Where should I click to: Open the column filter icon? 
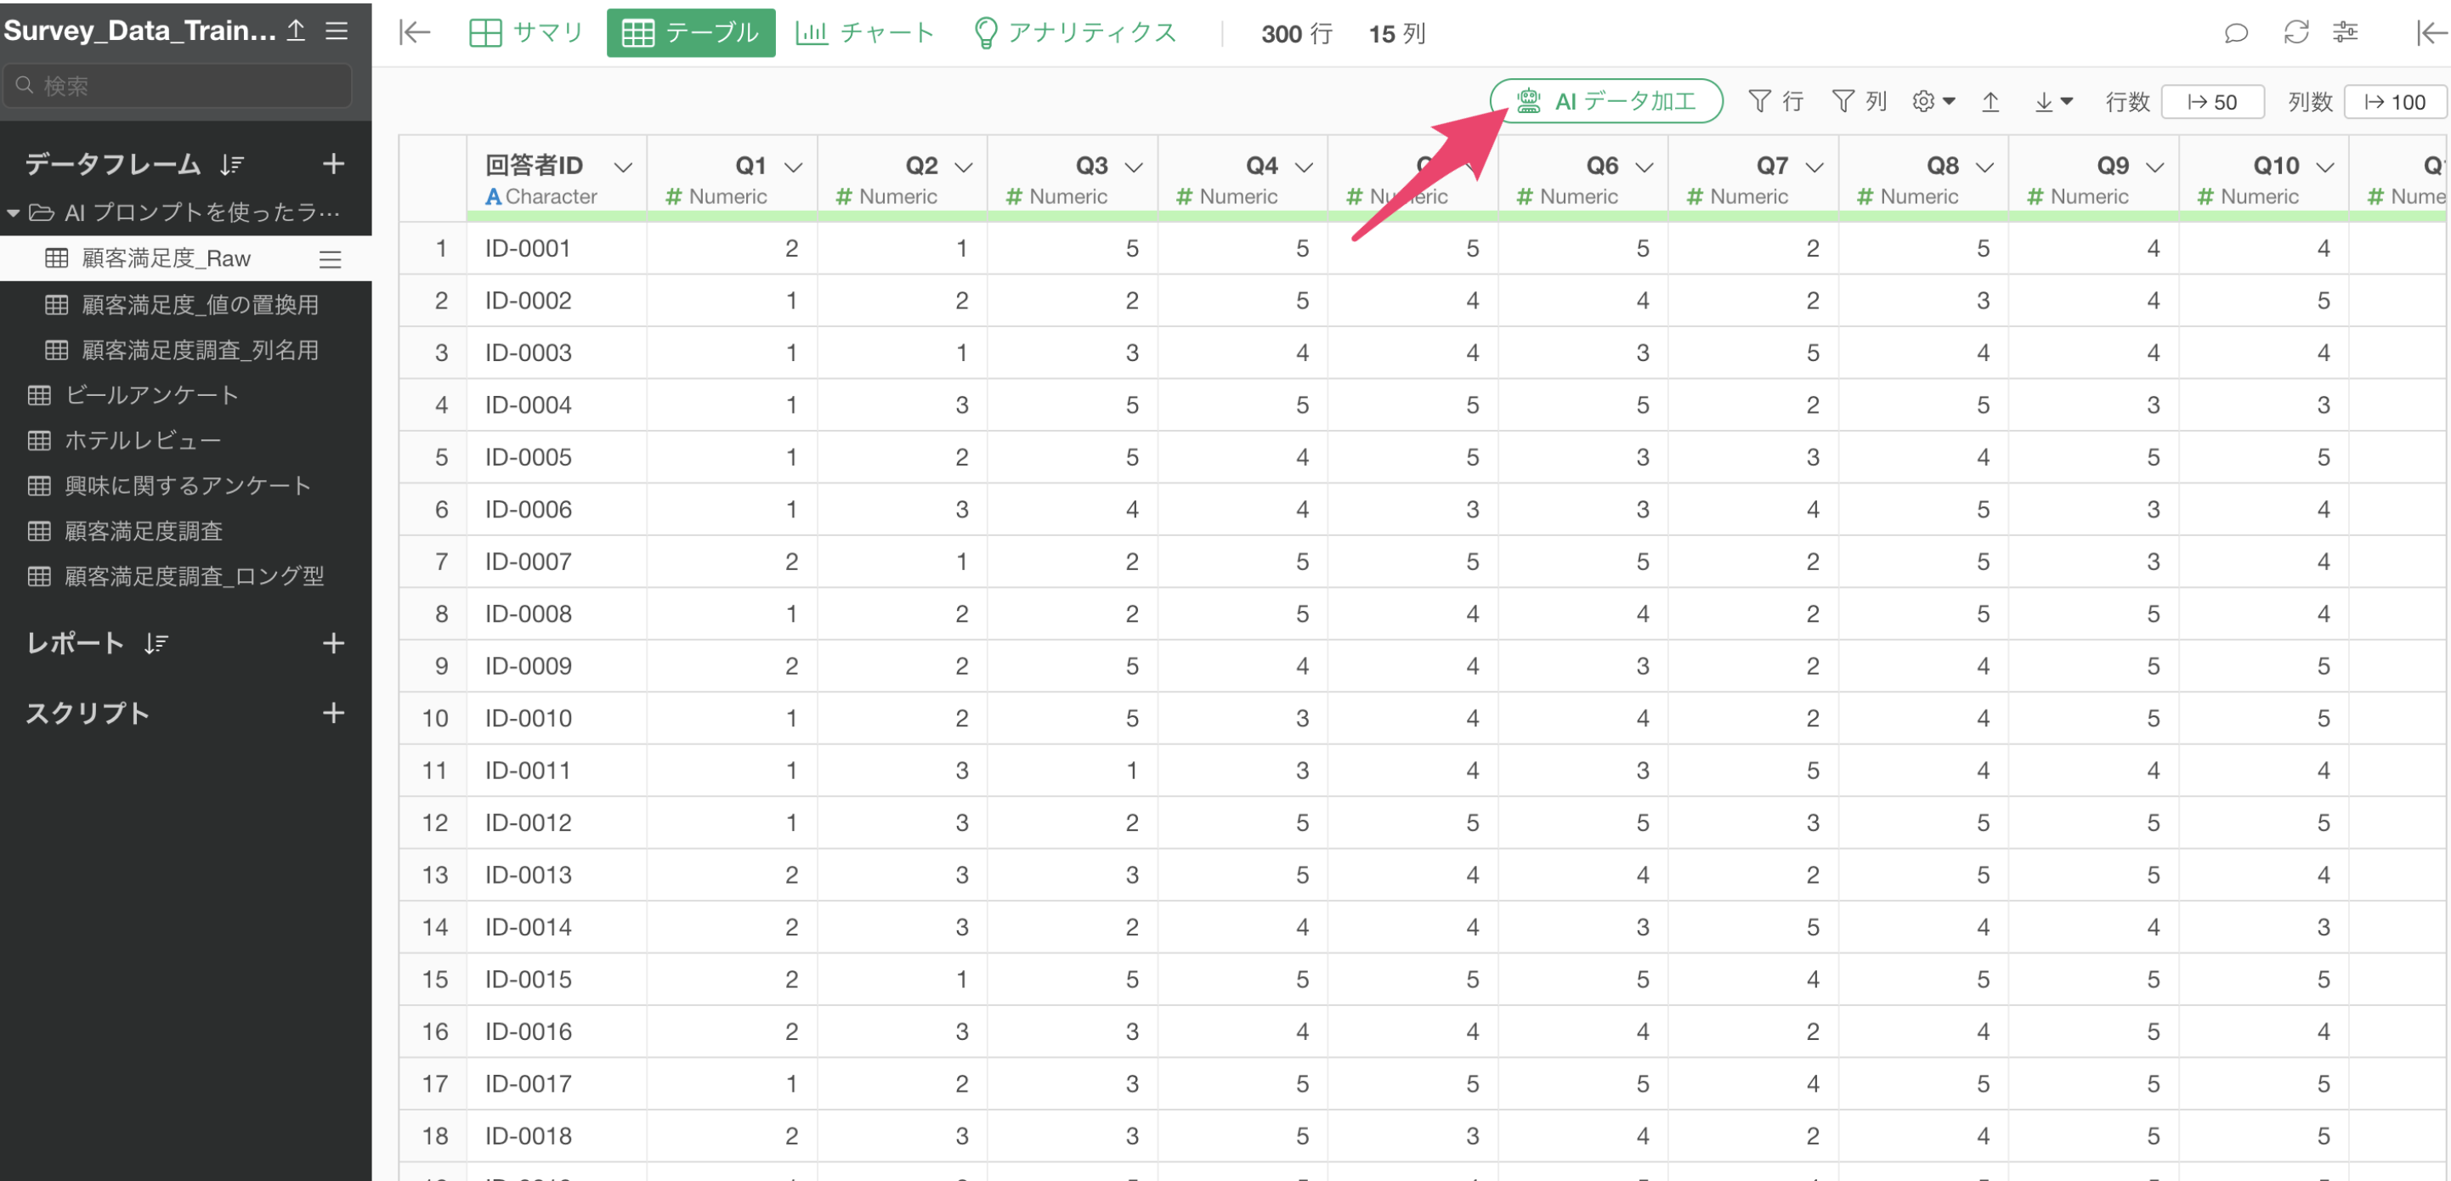click(1843, 102)
